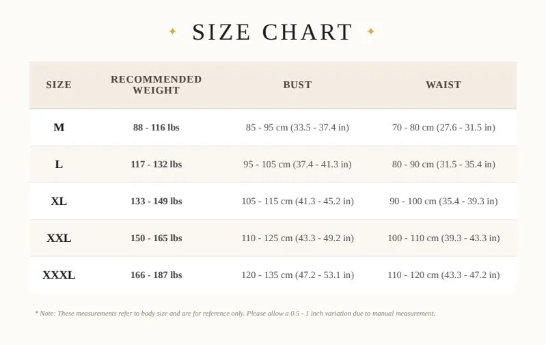546x345 pixels.
Task: Select the SIZE CHART heading
Action: 272,32
